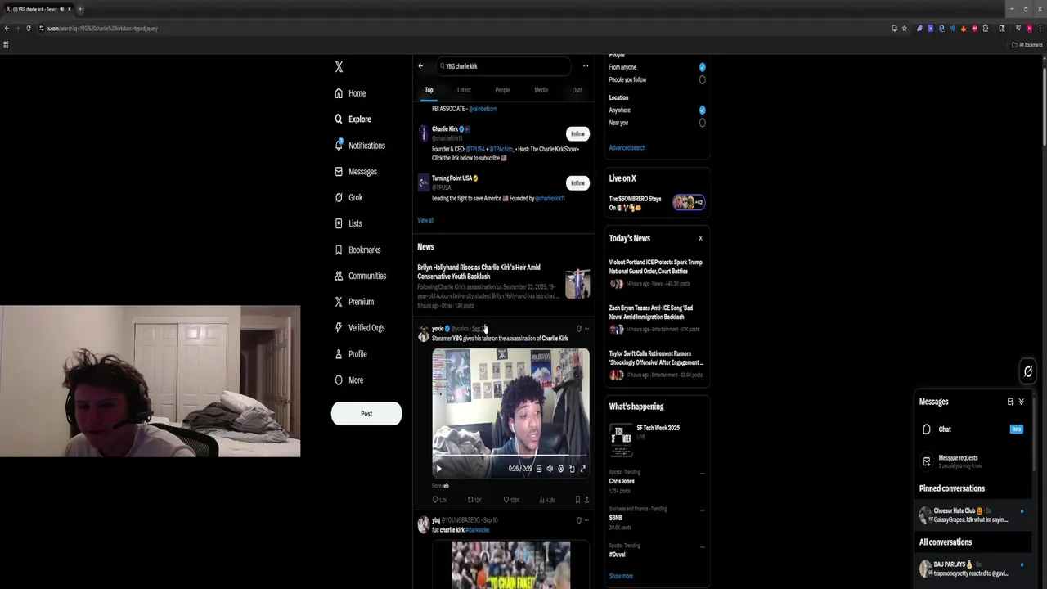The image size is (1047, 589).
Task: Reload the page in Chrome
Action: [29, 29]
